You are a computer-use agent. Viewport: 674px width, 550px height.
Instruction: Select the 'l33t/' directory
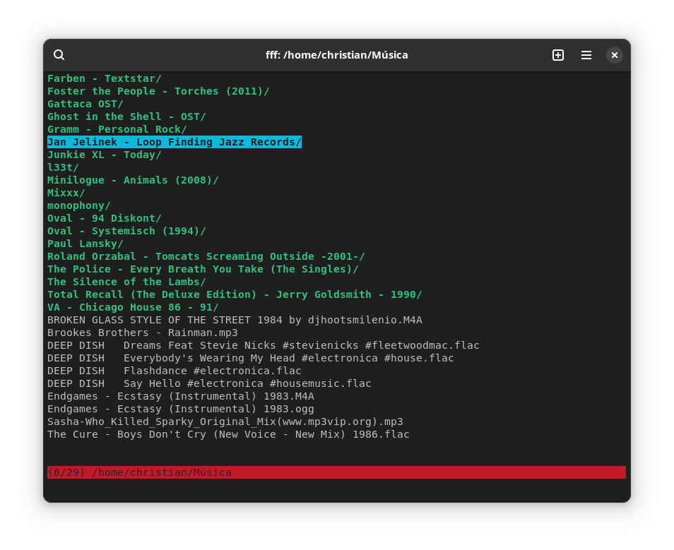coord(63,167)
